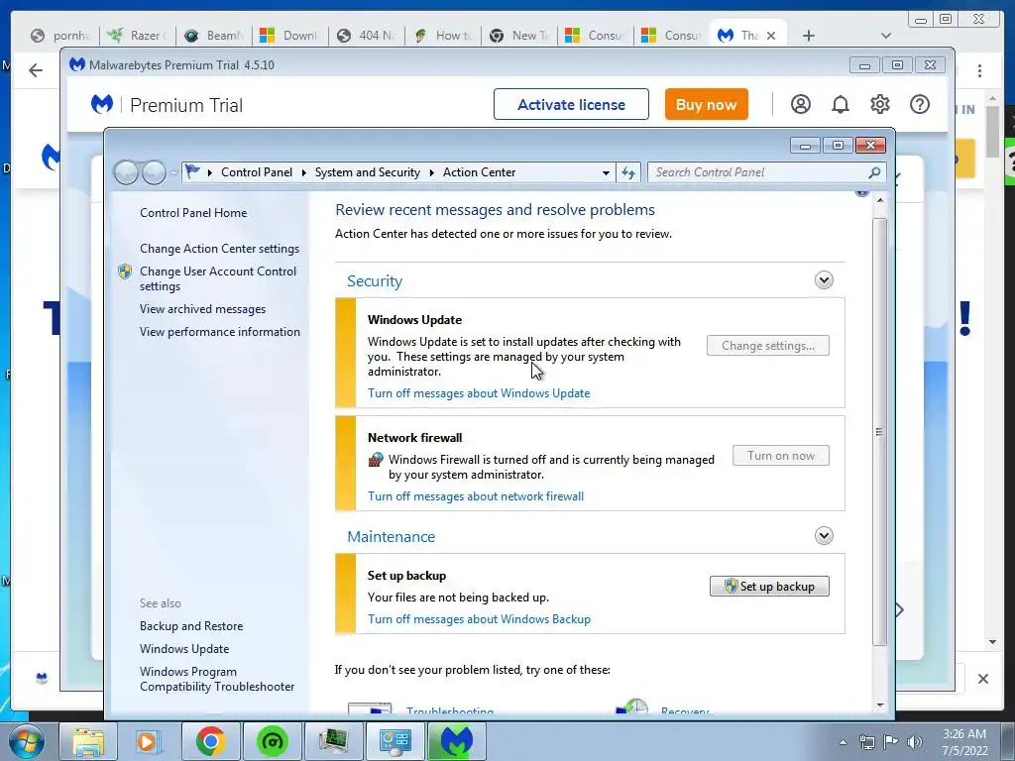The height and width of the screenshot is (761, 1015).
Task: Click the Set up backup button
Action: coord(769,587)
